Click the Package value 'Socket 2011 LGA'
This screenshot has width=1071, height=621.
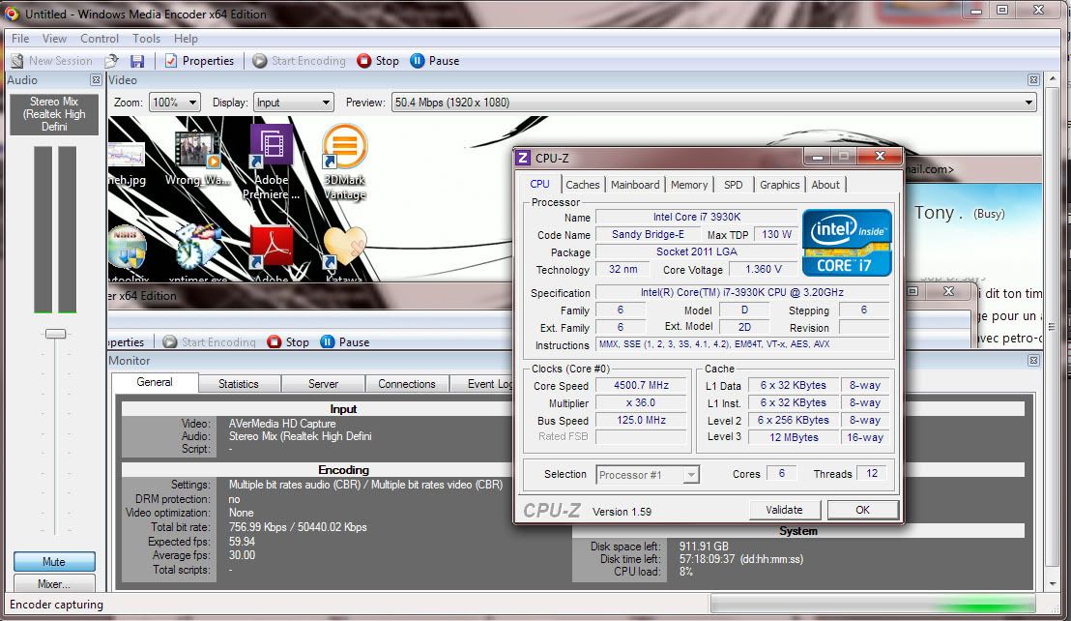697,251
